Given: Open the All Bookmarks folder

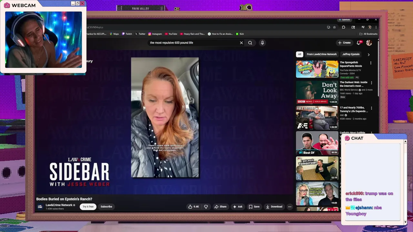Looking at the screenshot, I should (x=368, y=34).
